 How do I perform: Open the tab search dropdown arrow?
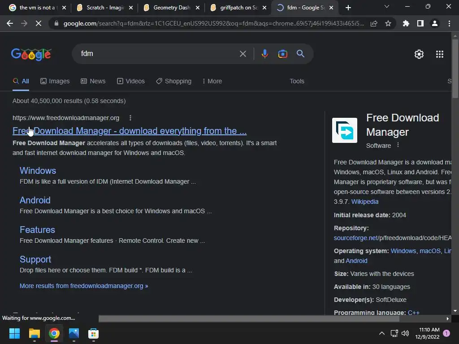(x=387, y=6)
